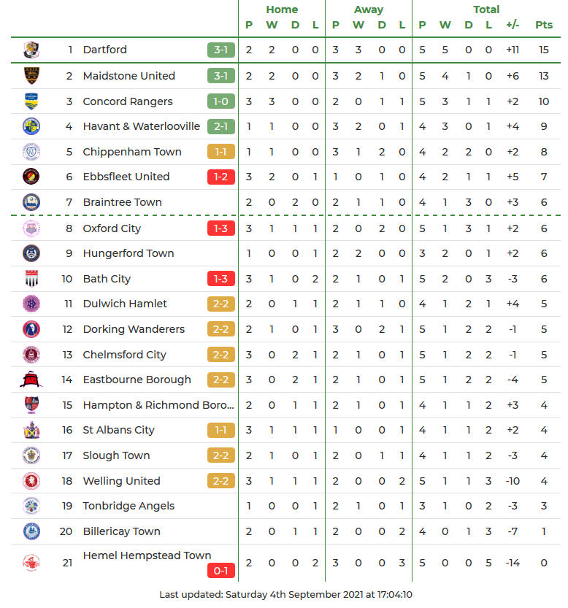Screen dimensions: 568x608
Task: Click the Dartford club crest
Action: [x=31, y=50]
